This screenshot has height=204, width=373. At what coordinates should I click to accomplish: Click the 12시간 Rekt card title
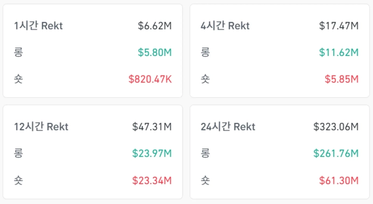[41, 127]
